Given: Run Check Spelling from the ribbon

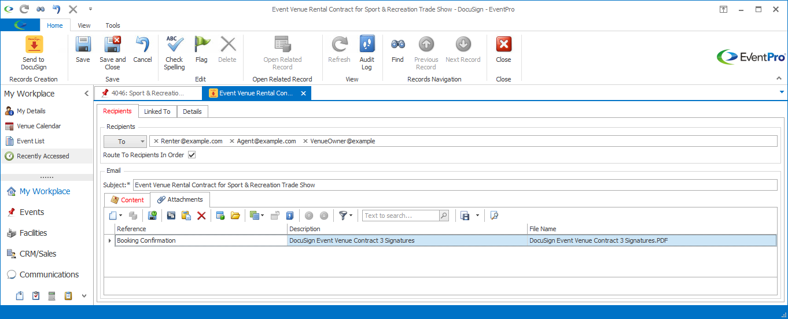Looking at the screenshot, I should point(174,53).
